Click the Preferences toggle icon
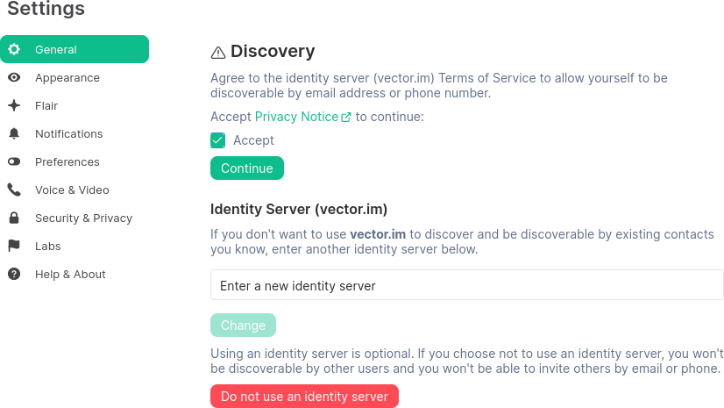The height and width of the screenshot is (408, 724). pyautogui.click(x=14, y=161)
